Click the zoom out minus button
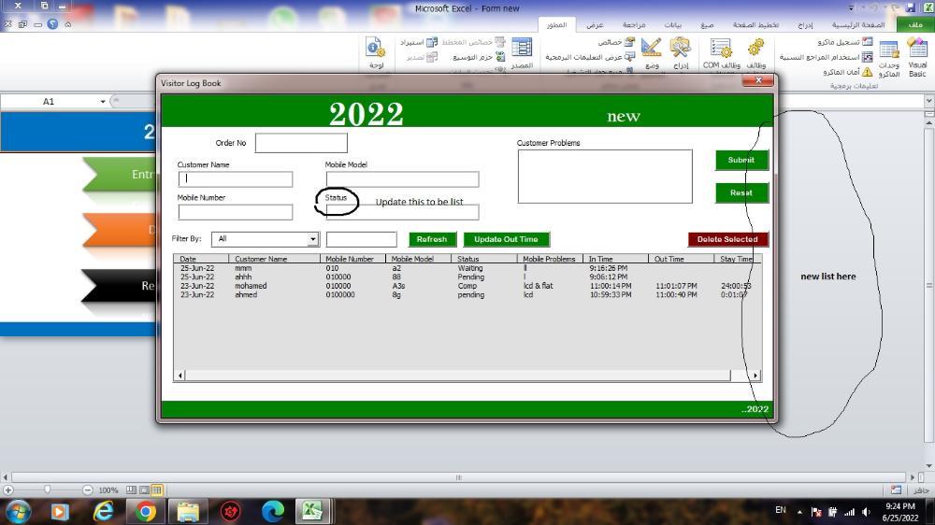This screenshot has height=525, width=935. [x=88, y=490]
